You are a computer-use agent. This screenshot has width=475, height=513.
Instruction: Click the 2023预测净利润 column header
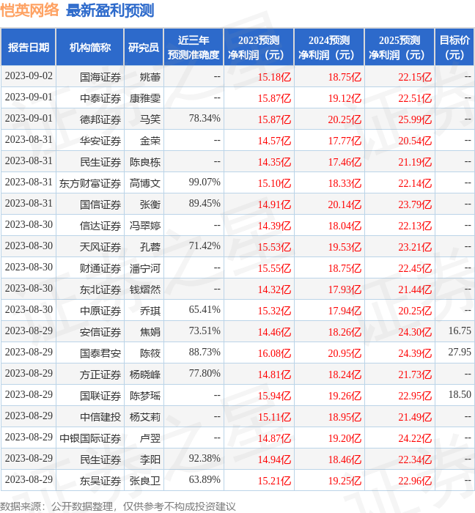(x=259, y=47)
